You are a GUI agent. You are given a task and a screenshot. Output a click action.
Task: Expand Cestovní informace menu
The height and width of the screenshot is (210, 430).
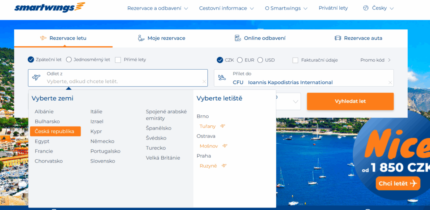[x=226, y=8]
